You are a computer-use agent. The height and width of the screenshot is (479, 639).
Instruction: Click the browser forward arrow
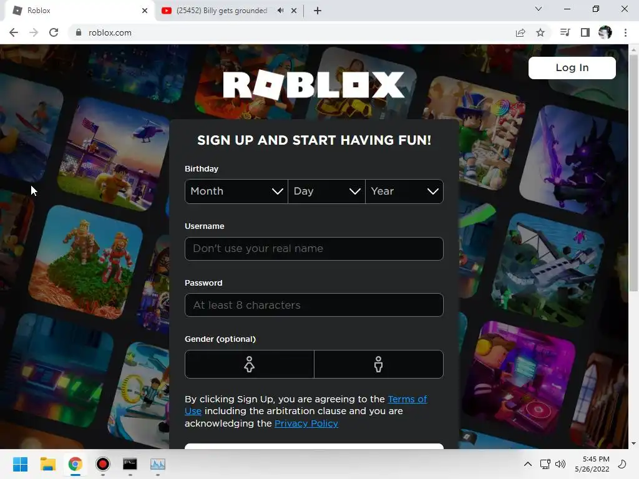tap(34, 32)
